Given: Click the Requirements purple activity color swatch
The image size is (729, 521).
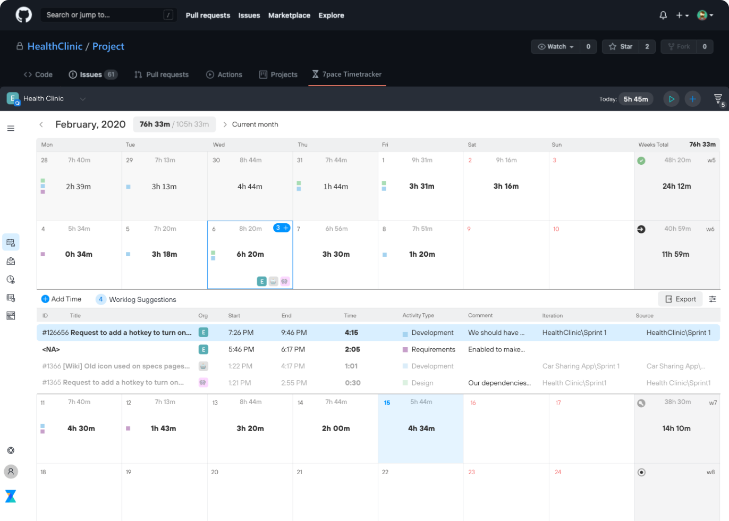Looking at the screenshot, I should coord(405,350).
